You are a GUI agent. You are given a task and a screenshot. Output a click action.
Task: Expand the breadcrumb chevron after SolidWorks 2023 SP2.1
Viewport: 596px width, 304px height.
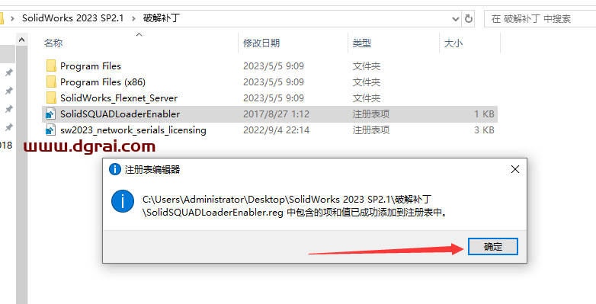[x=133, y=18]
